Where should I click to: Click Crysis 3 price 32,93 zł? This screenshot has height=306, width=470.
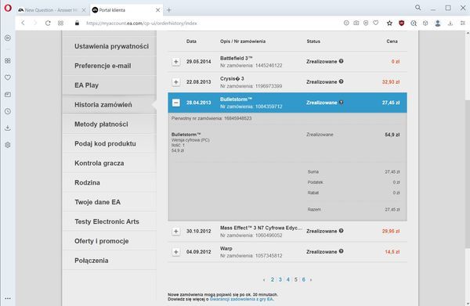coord(391,81)
